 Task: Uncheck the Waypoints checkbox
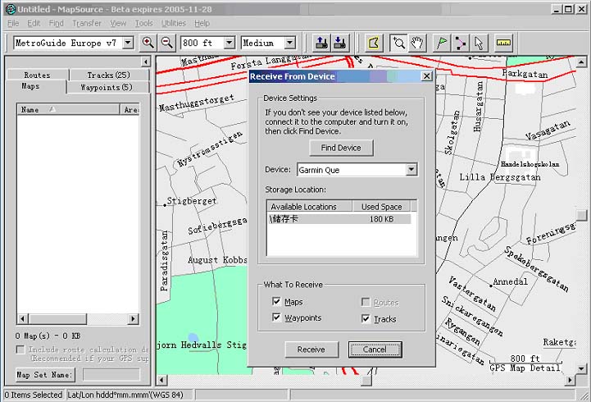click(276, 317)
